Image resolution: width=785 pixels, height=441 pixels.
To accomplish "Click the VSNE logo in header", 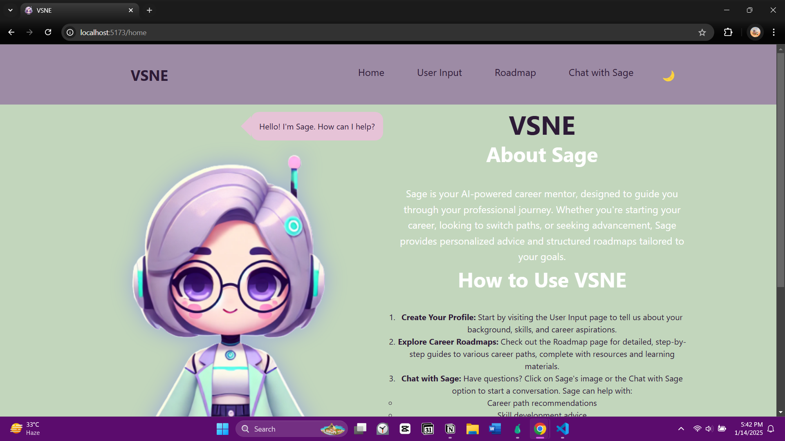I will click(149, 76).
